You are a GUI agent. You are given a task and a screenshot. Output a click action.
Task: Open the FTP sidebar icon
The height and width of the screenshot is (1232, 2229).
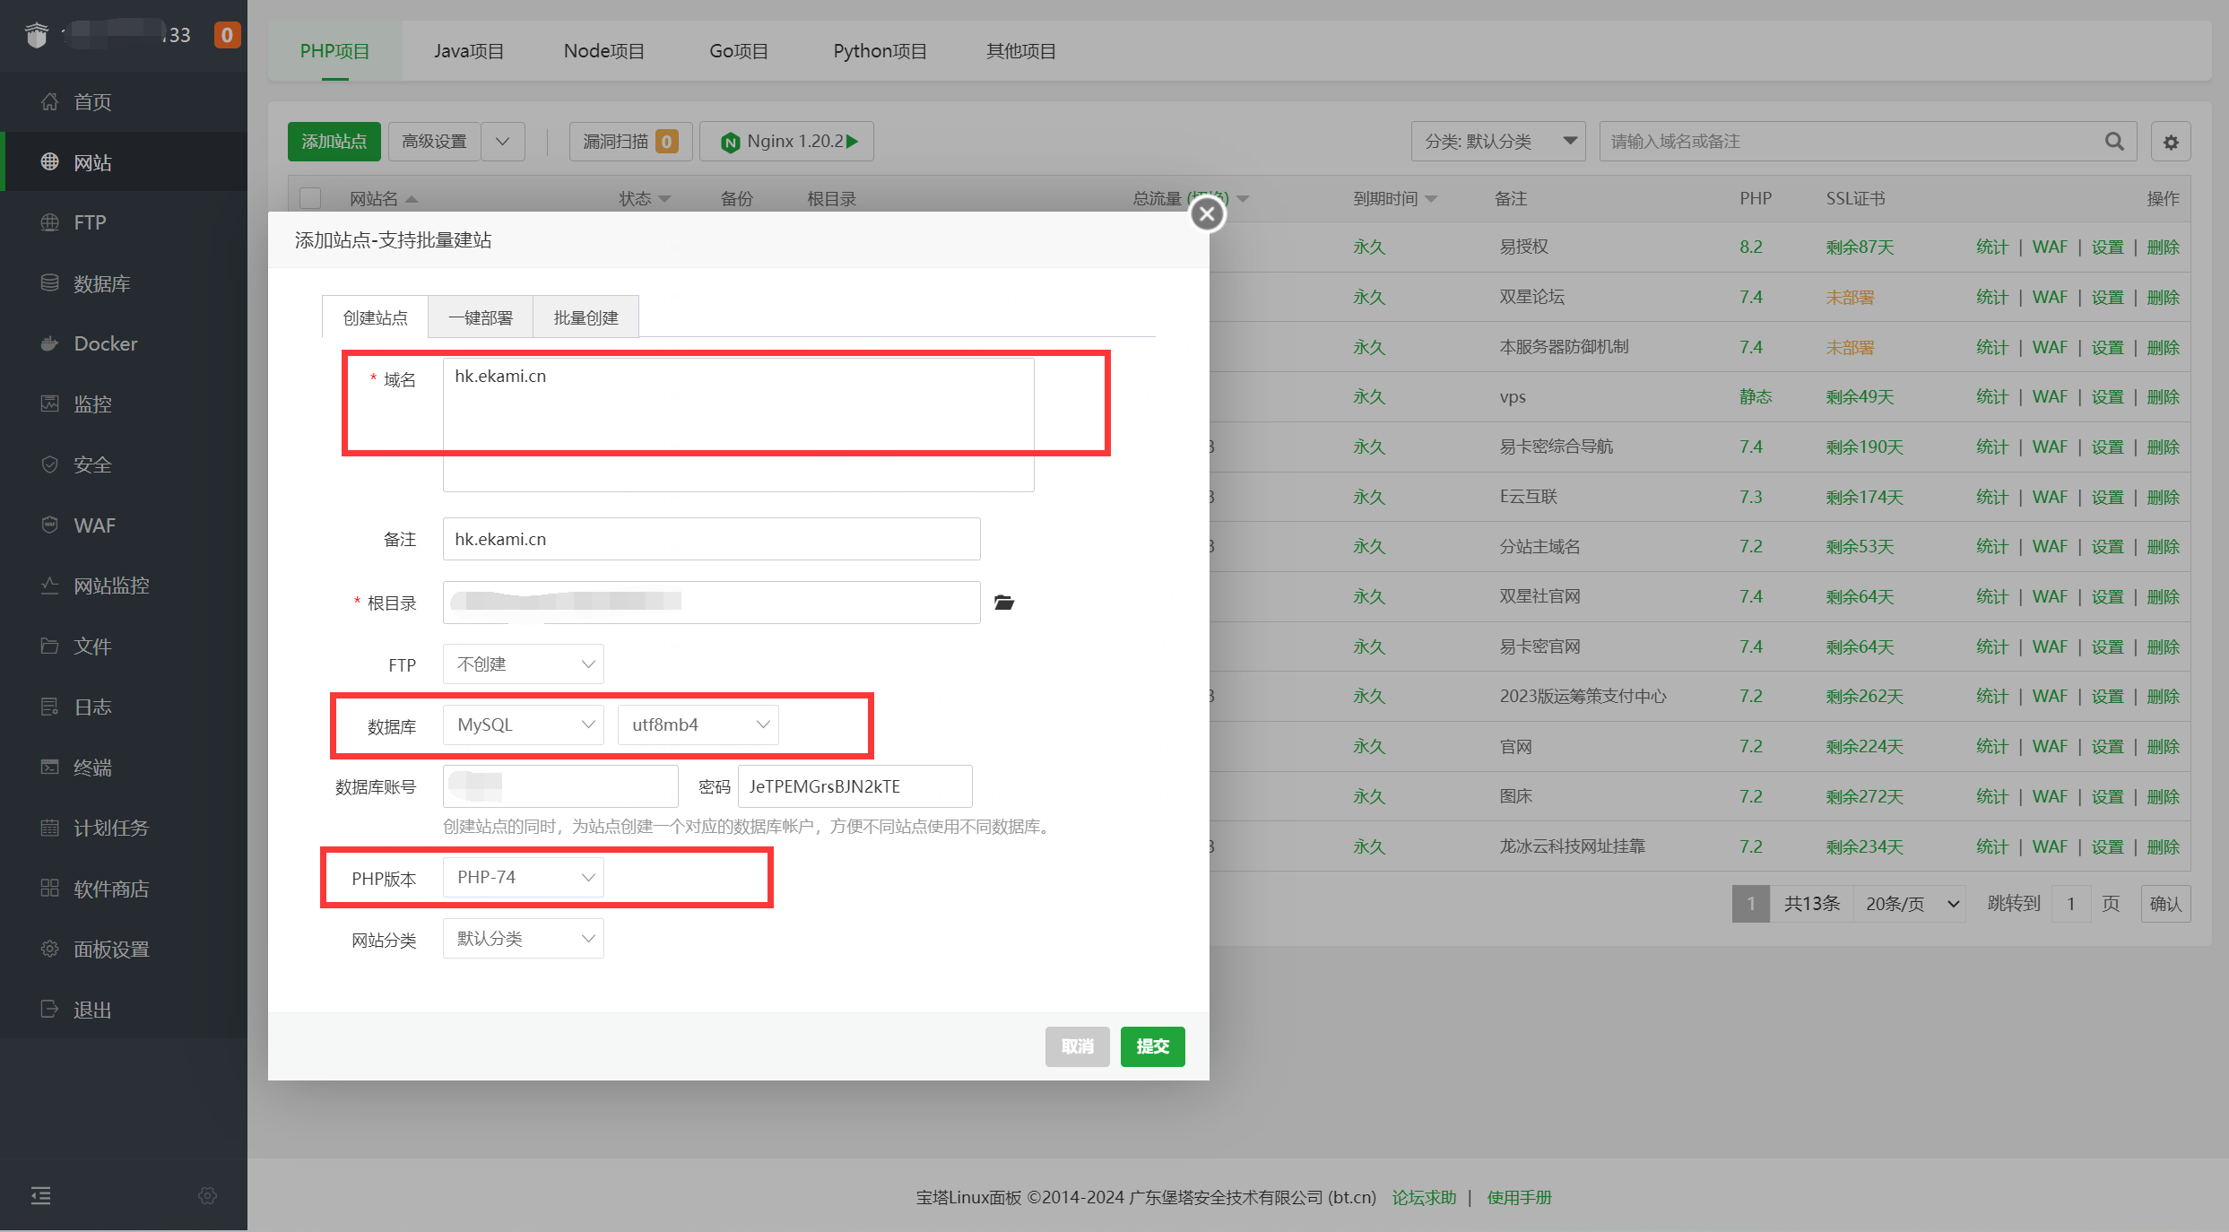(x=50, y=222)
